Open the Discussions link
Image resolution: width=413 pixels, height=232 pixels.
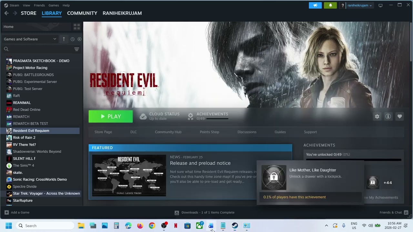(x=247, y=132)
